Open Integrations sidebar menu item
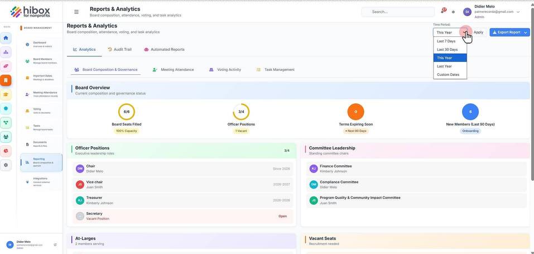 [x=41, y=182]
